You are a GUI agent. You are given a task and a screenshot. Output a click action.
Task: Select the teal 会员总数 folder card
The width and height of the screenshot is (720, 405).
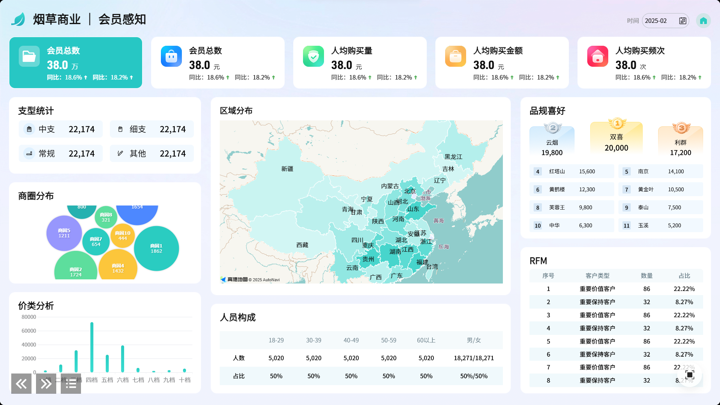pos(76,63)
